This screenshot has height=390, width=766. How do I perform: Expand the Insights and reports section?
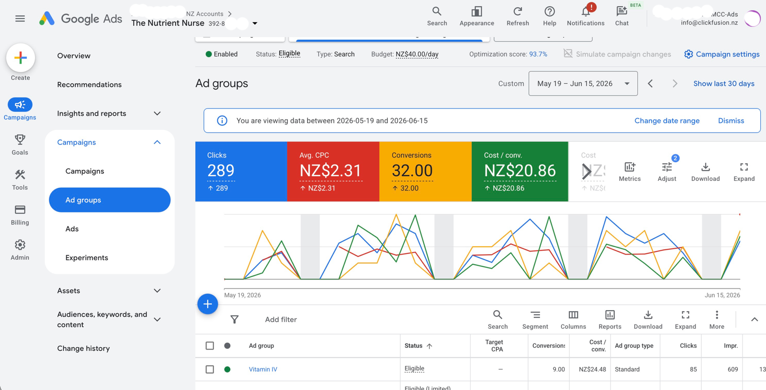pyautogui.click(x=109, y=113)
